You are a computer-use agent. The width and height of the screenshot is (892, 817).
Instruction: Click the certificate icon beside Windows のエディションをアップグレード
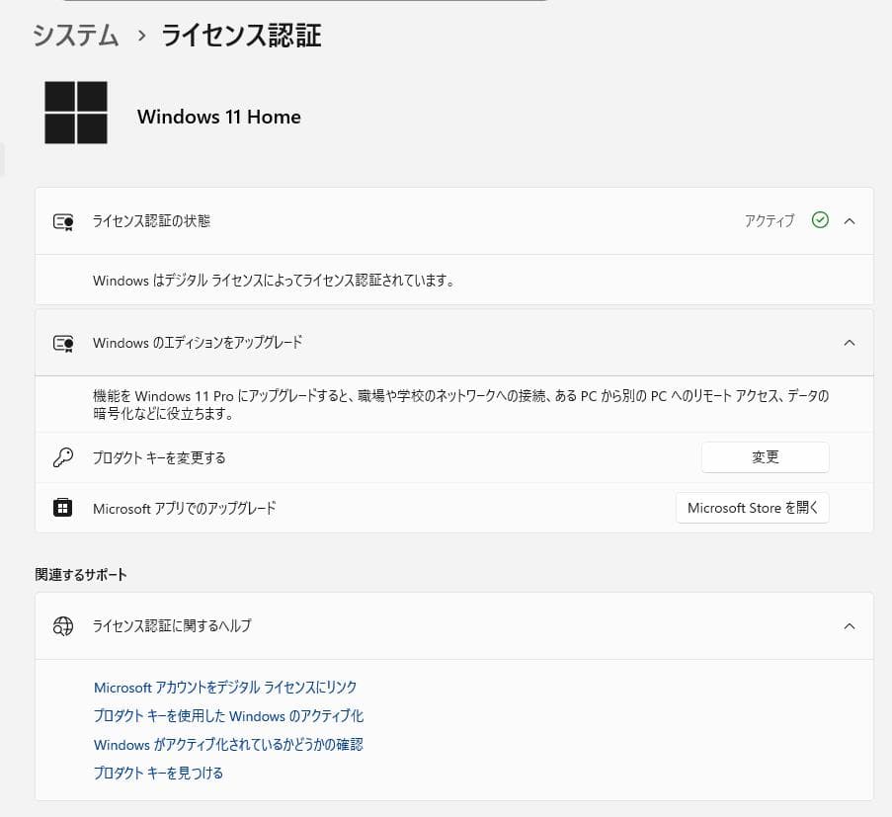click(63, 343)
